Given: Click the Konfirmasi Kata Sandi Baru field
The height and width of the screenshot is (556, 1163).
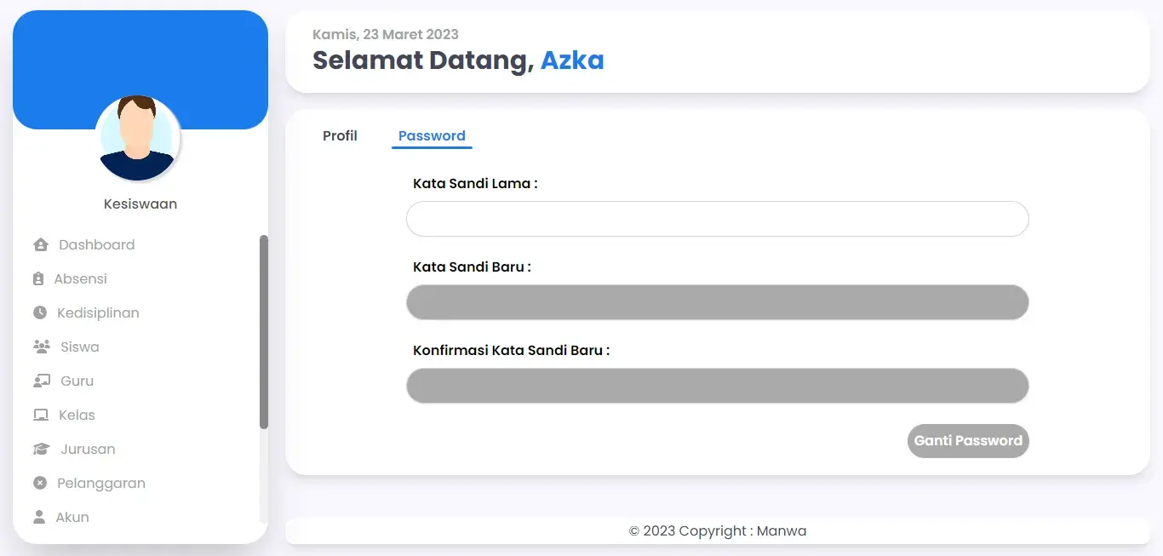Looking at the screenshot, I should pyautogui.click(x=718, y=386).
